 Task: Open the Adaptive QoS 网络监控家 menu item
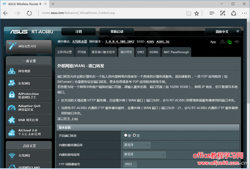(29, 108)
